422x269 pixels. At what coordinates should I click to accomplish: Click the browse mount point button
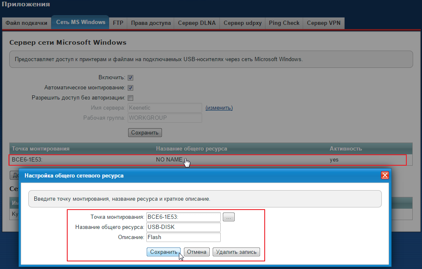coord(229,217)
